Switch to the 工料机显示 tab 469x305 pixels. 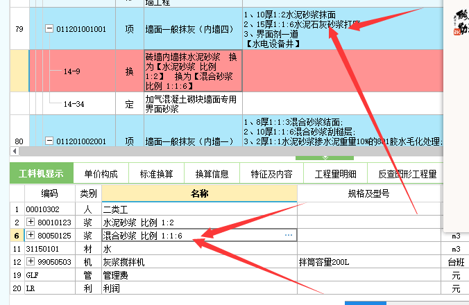(x=42, y=173)
